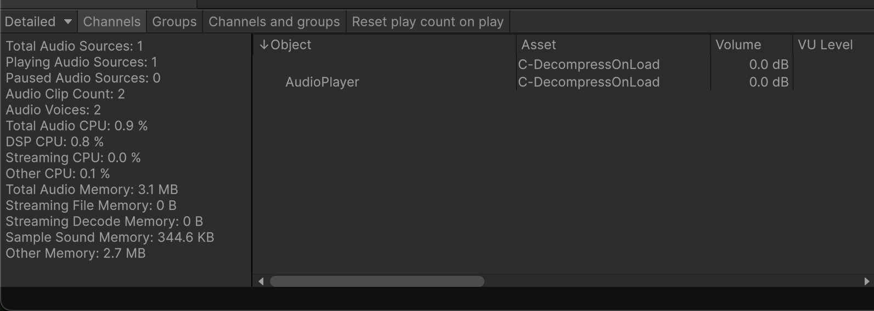
Task: Select the Channels and groups view
Action: coord(274,22)
